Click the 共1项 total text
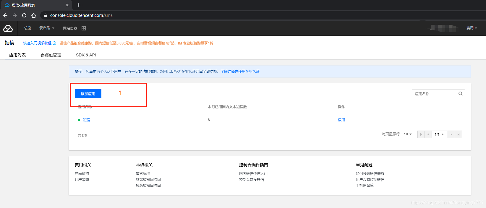The width and height of the screenshot is (486, 208). [x=82, y=136]
